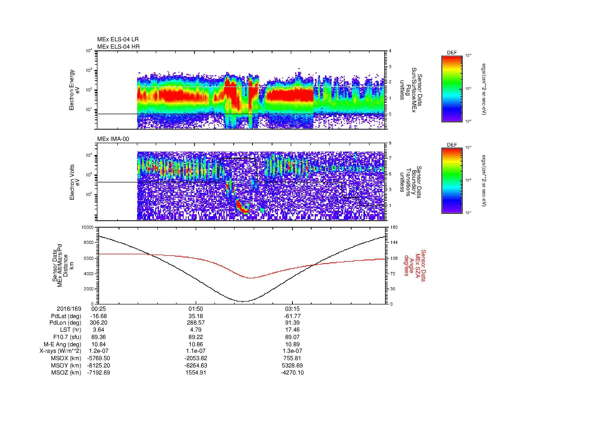Viewport: 611px width, 432px height.
Task: Click the 'PdLat (deg)' row label
Action: (66, 316)
